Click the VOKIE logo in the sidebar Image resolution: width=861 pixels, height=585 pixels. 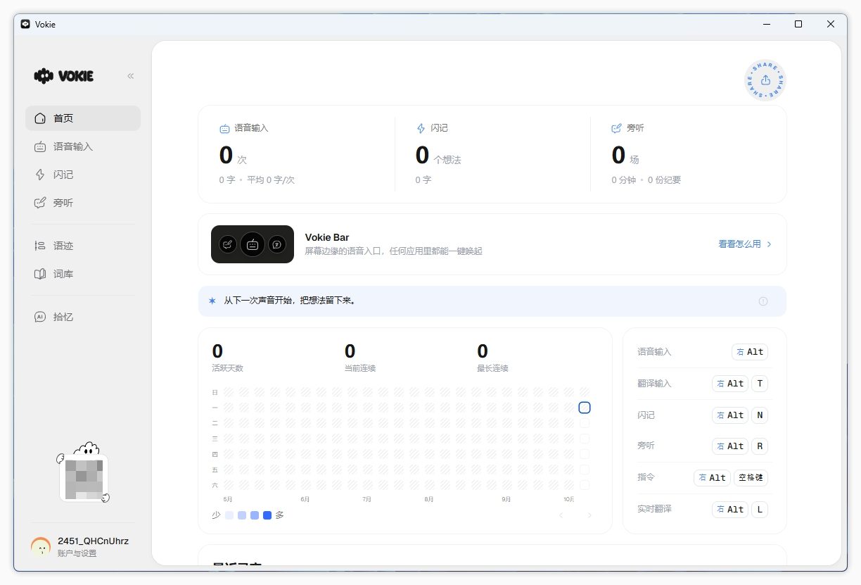64,76
